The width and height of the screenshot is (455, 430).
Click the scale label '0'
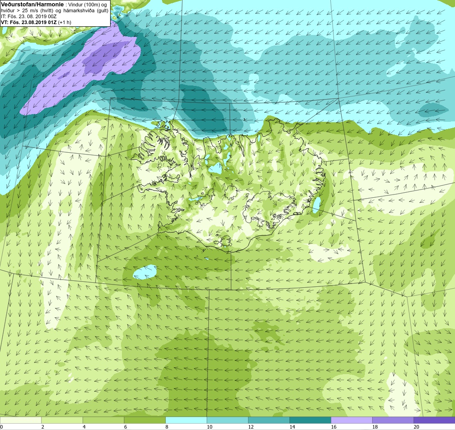pos(1,426)
